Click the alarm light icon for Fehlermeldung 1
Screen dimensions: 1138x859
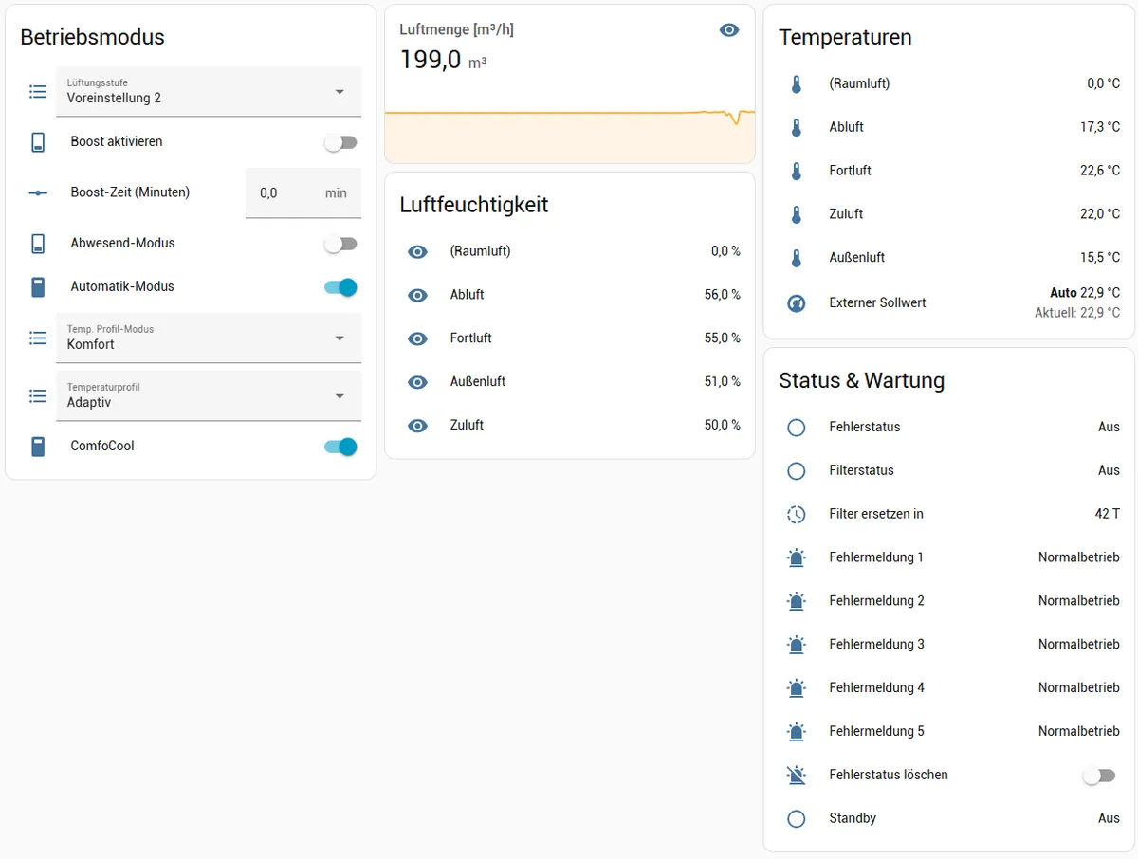click(x=797, y=557)
